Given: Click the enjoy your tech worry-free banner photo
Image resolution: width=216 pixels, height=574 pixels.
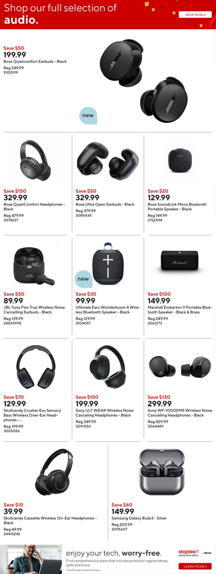Looking at the screenshot, I should tap(31, 559).
